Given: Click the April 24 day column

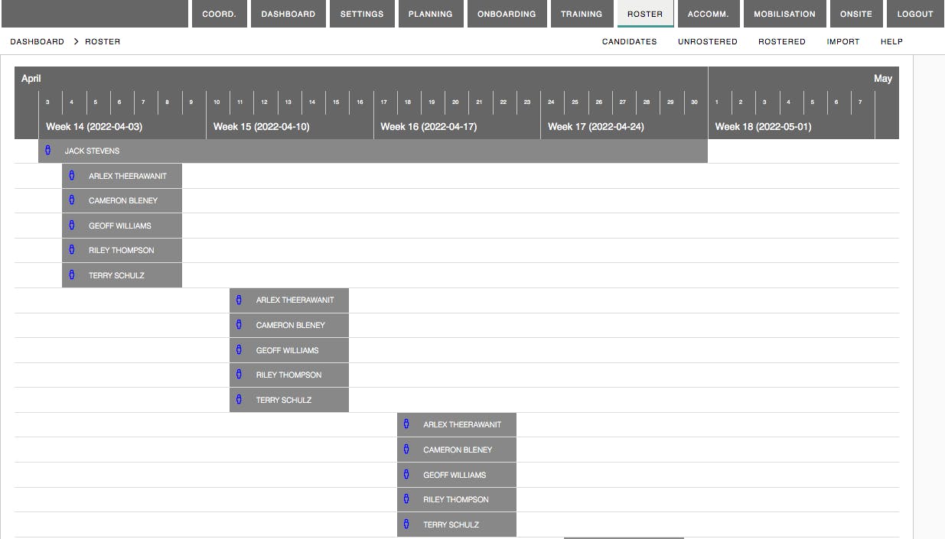Looking at the screenshot, I should pos(551,102).
